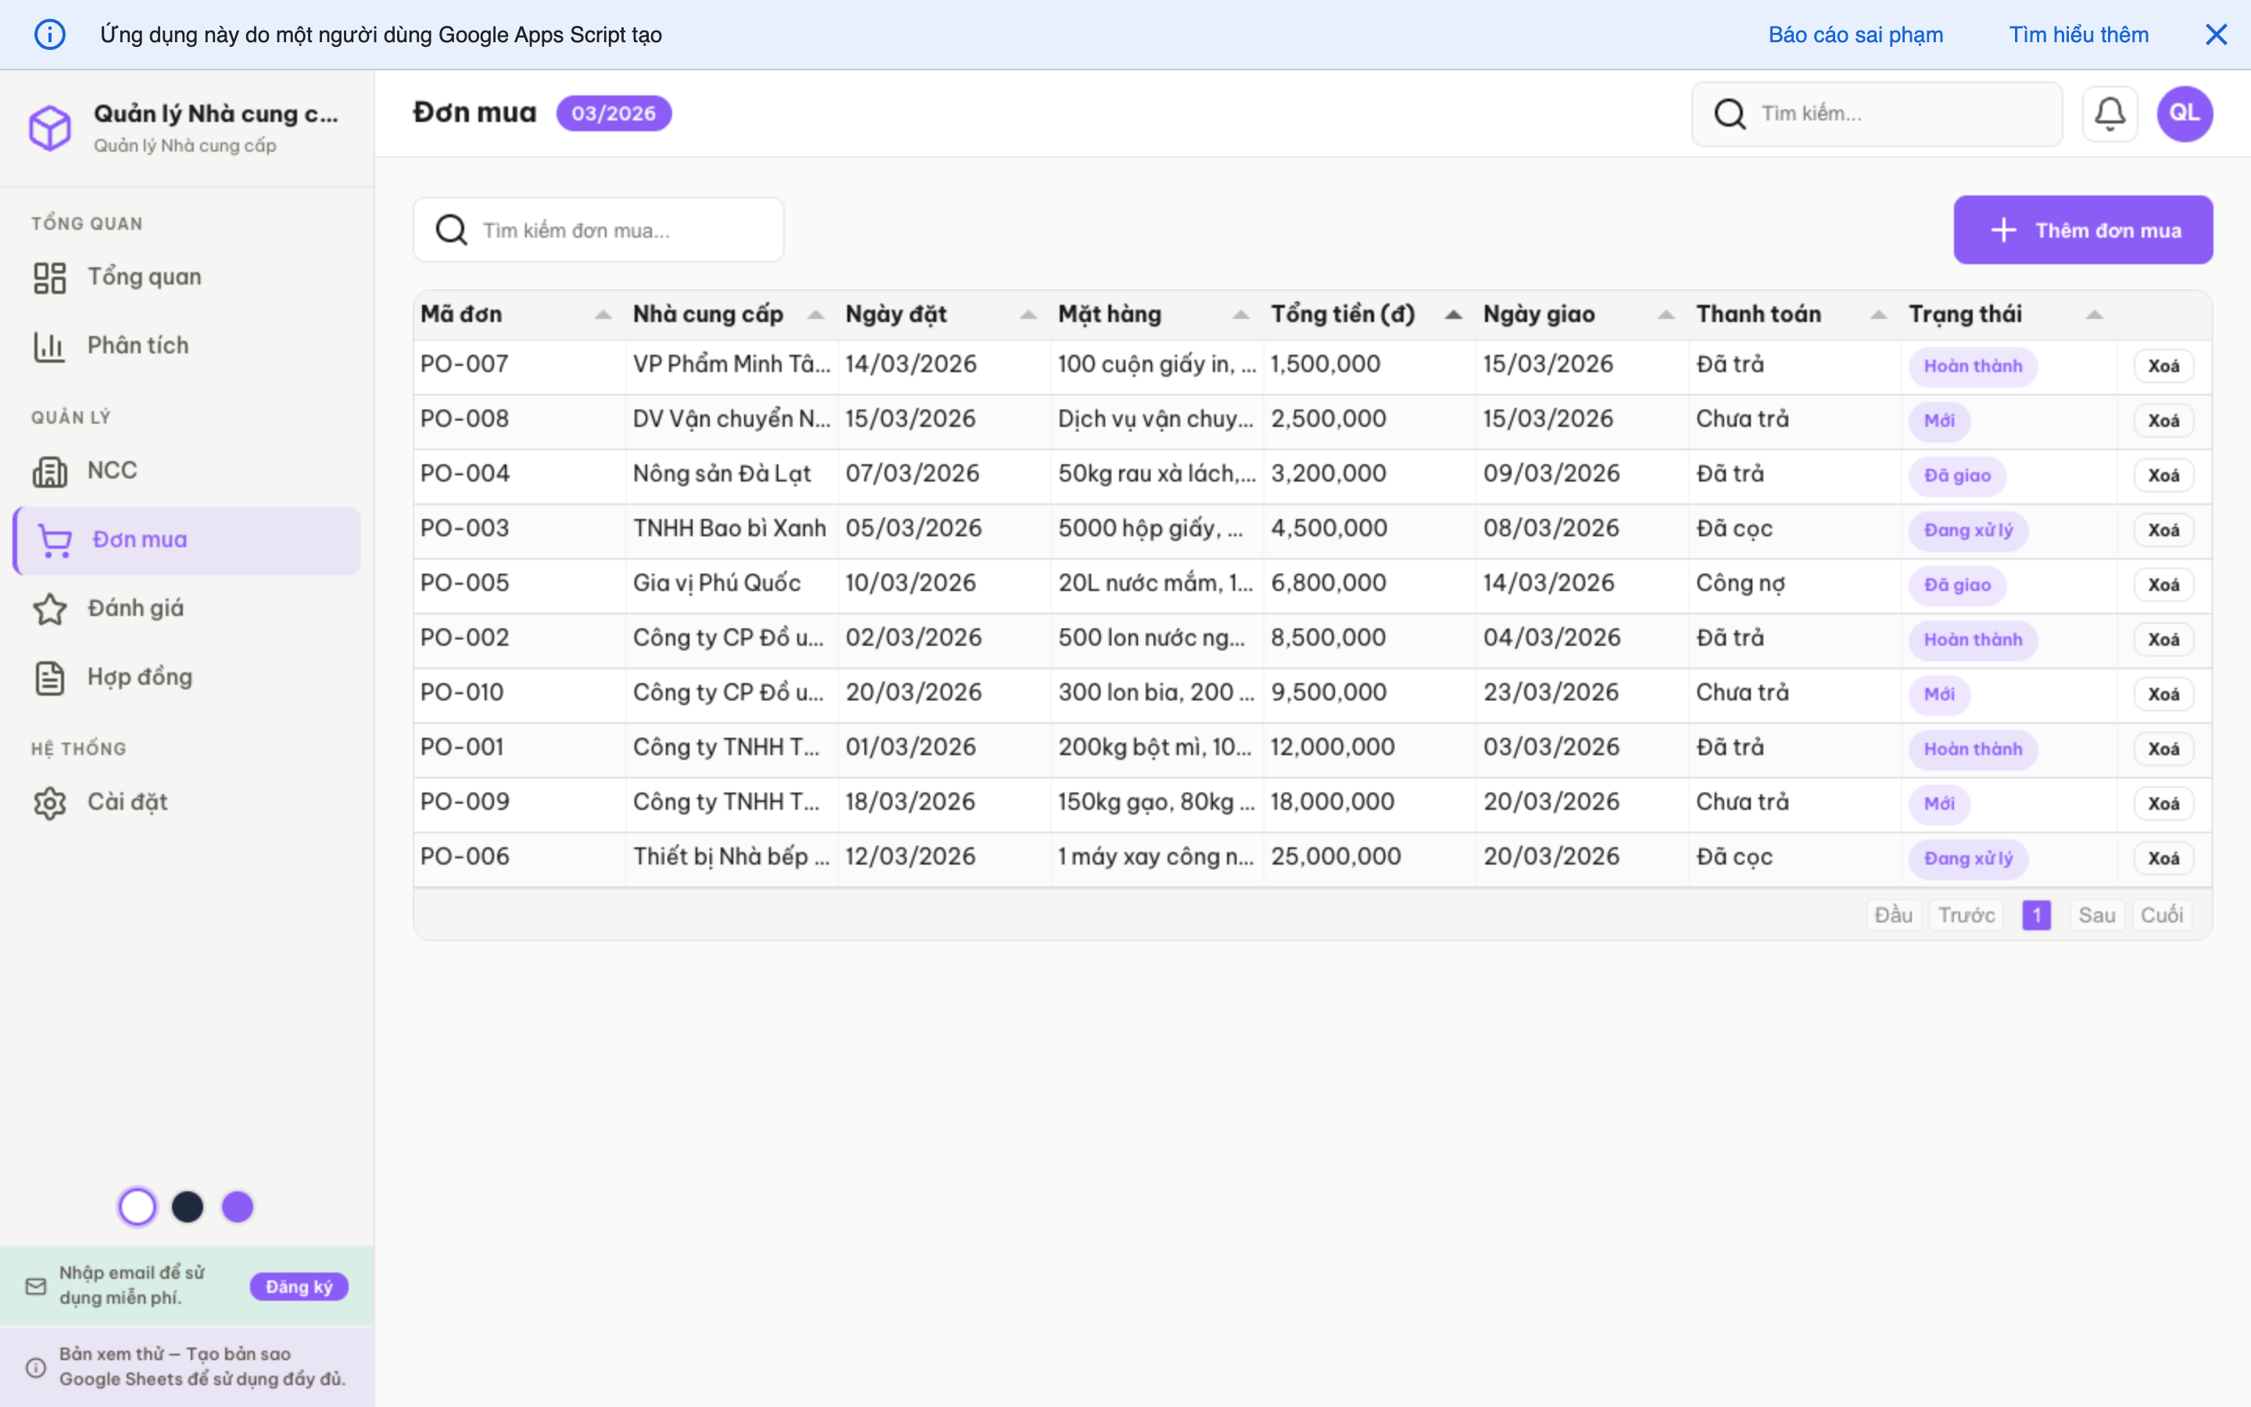Open the notifications bell
The image size is (2251, 1407).
click(2110, 113)
